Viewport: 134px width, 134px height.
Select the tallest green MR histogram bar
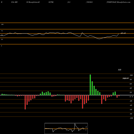tap(90, 85)
